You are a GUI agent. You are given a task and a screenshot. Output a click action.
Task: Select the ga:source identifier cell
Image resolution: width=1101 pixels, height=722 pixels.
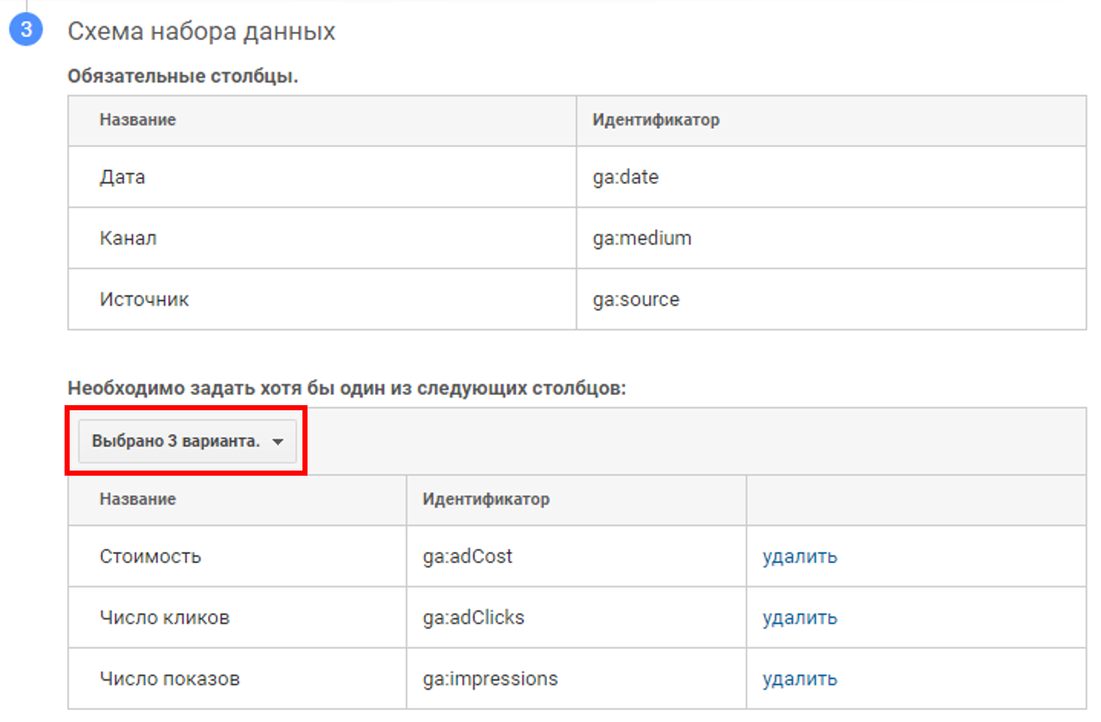point(635,299)
